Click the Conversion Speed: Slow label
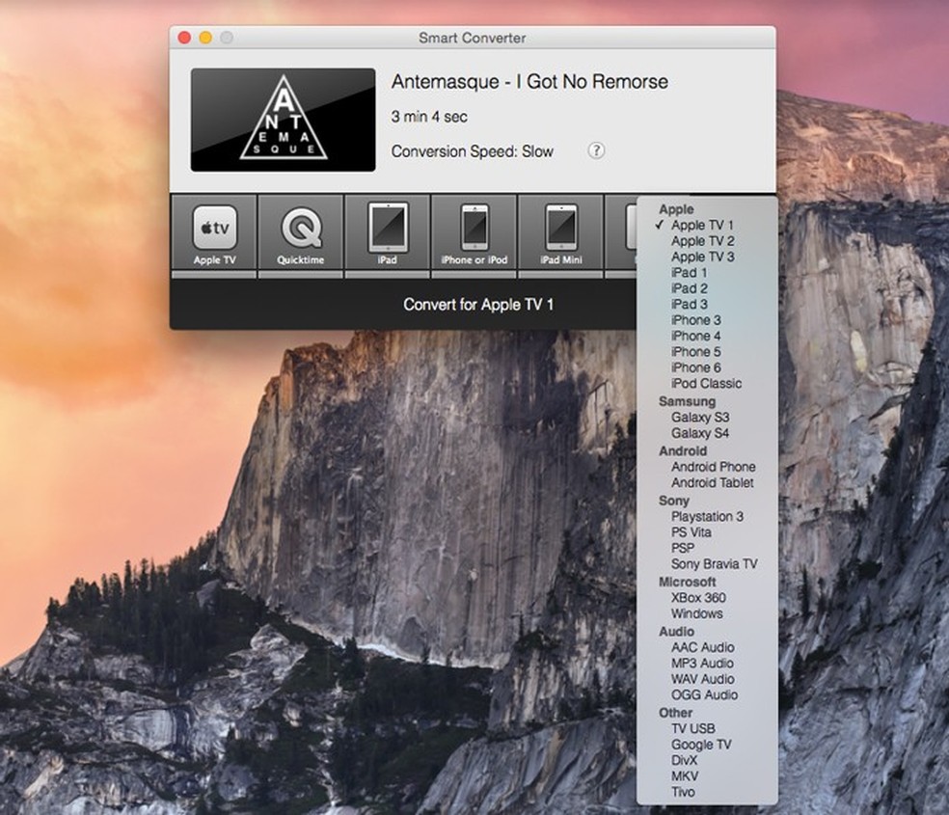This screenshot has height=815, width=949. click(472, 151)
